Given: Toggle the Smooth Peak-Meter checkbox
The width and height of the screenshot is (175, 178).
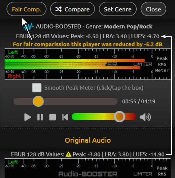Looking at the screenshot, I should click(37, 88).
